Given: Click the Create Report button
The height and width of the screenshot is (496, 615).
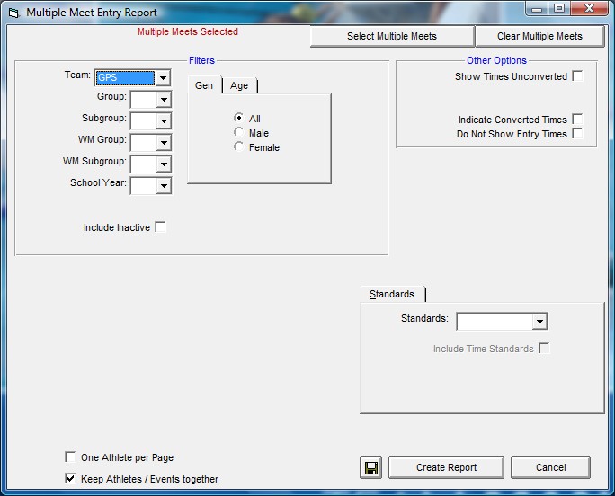Looking at the screenshot, I should (x=446, y=467).
